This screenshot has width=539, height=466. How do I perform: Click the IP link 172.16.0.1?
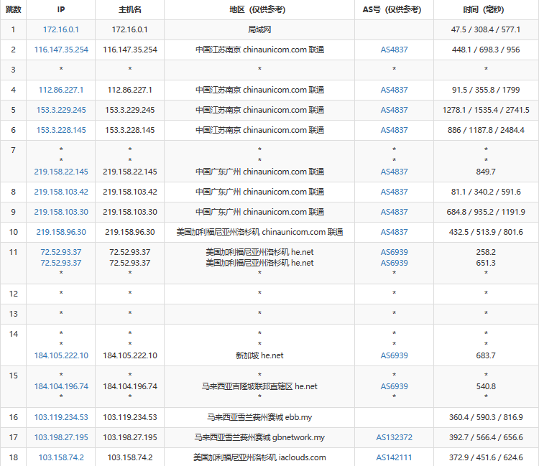pos(61,29)
